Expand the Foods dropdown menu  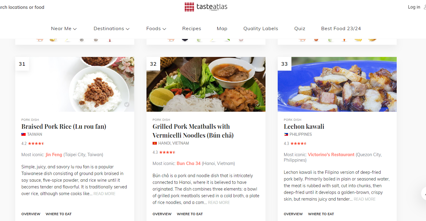click(156, 29)
